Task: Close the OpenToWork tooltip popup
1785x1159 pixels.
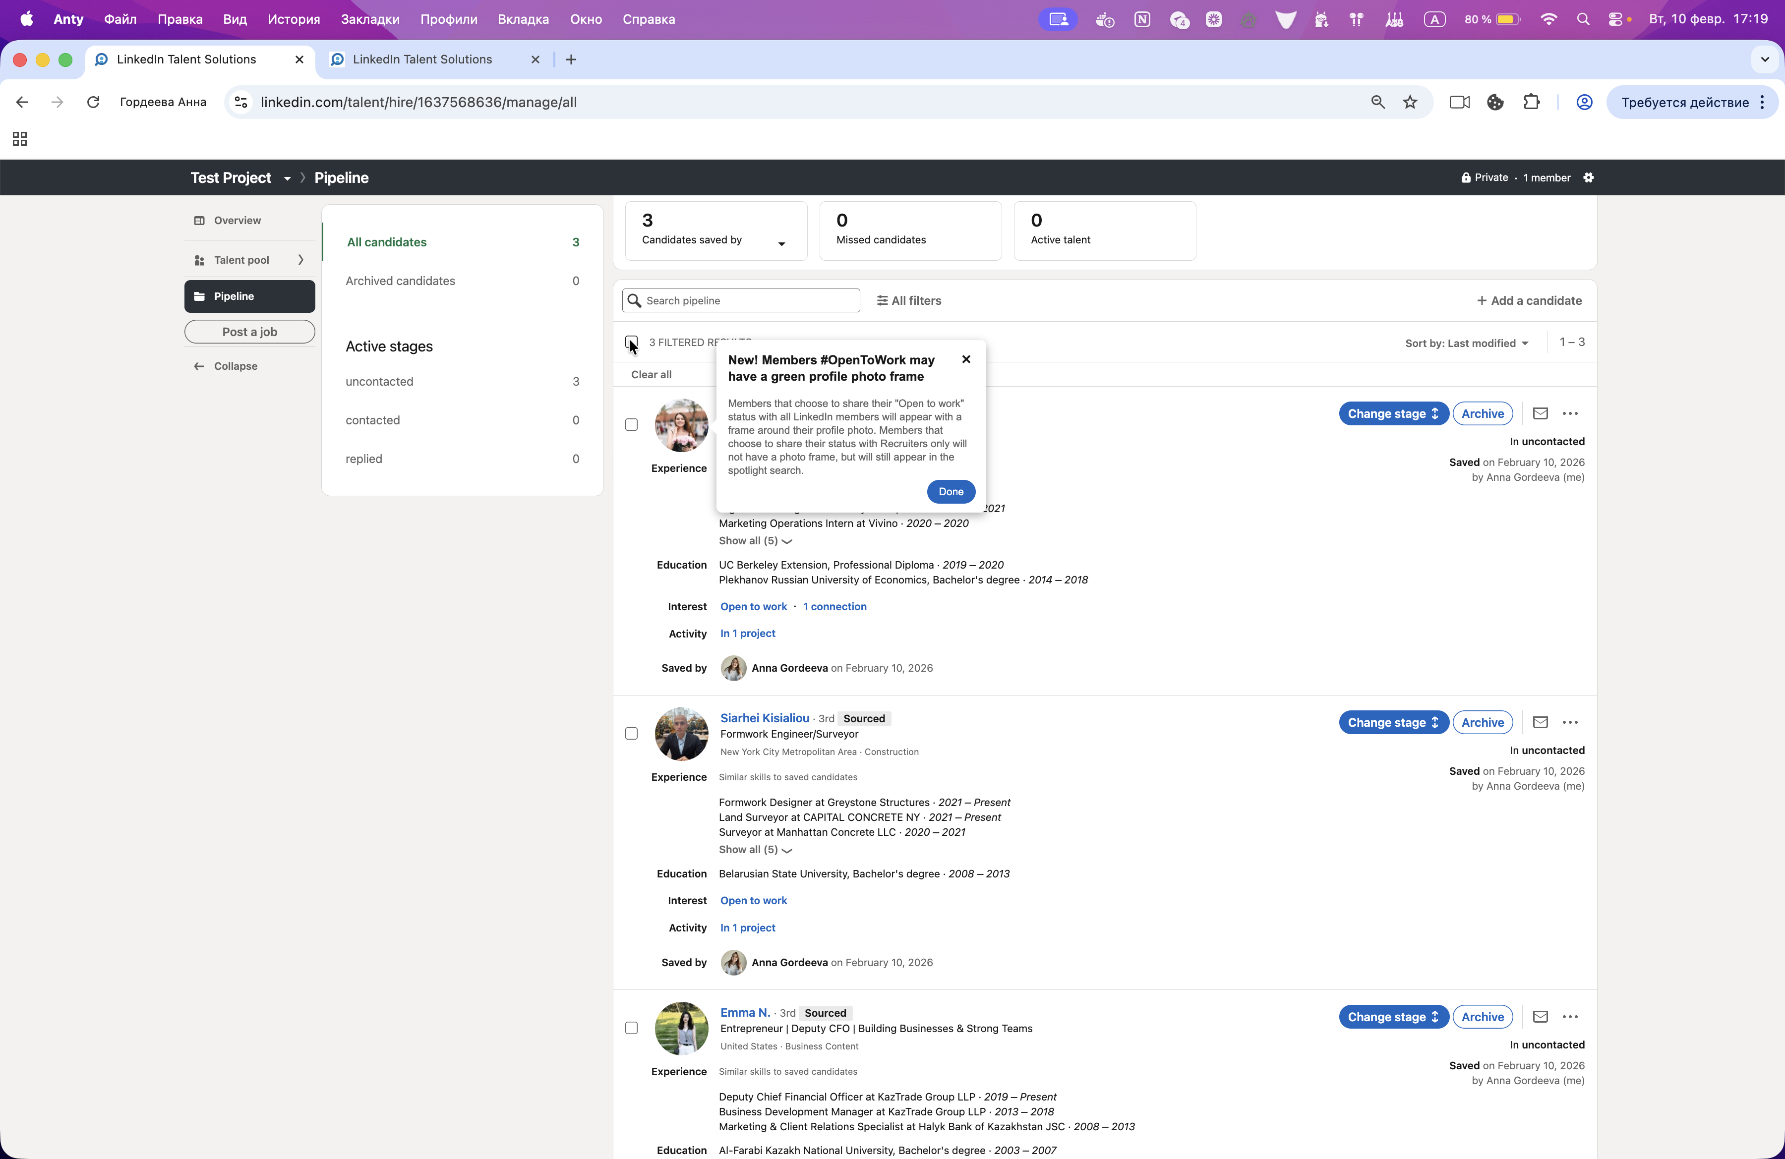Action: (966, 360)
